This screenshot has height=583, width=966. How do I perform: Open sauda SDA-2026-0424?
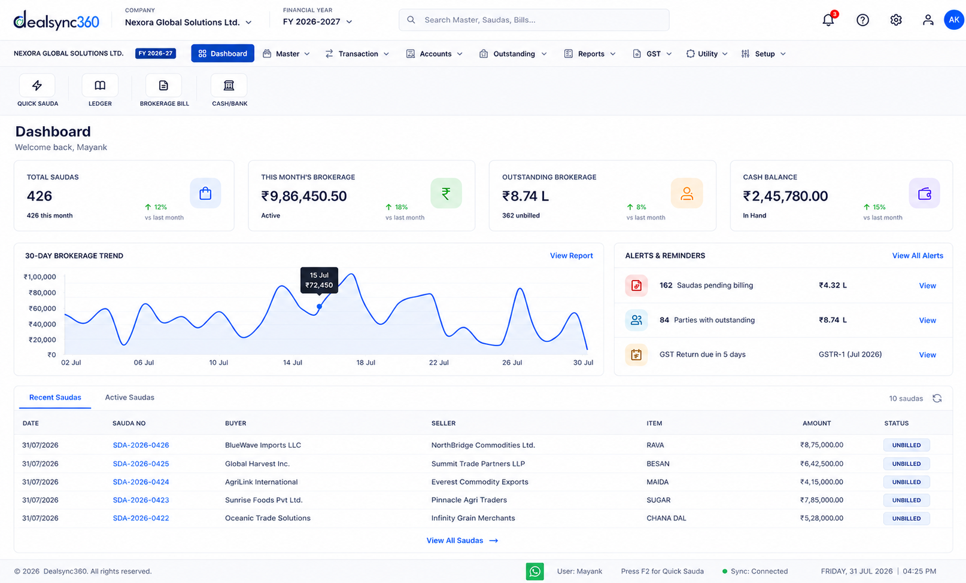(141, 482)
